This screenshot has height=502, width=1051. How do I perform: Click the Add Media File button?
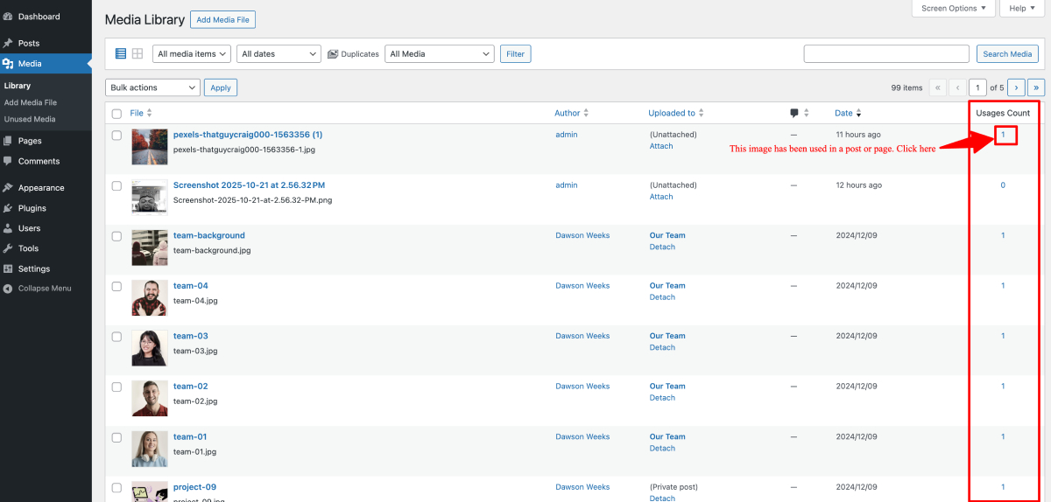pos(222,19)
